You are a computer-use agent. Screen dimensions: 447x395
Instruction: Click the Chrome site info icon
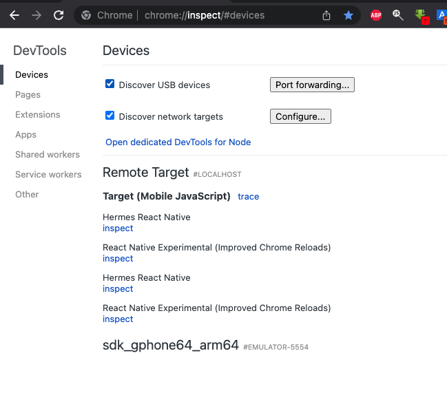(86, 15)
